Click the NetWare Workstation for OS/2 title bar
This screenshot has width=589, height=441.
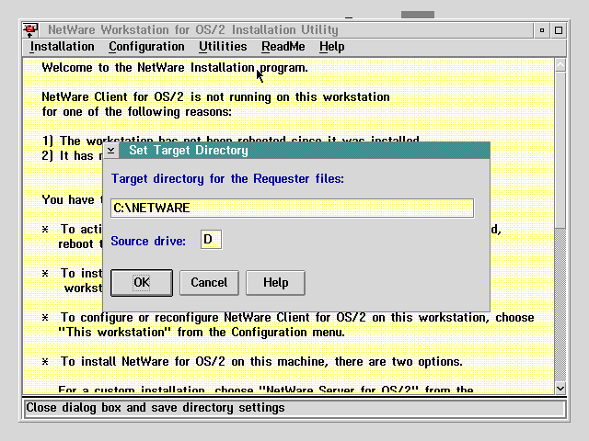pos(285,30)
